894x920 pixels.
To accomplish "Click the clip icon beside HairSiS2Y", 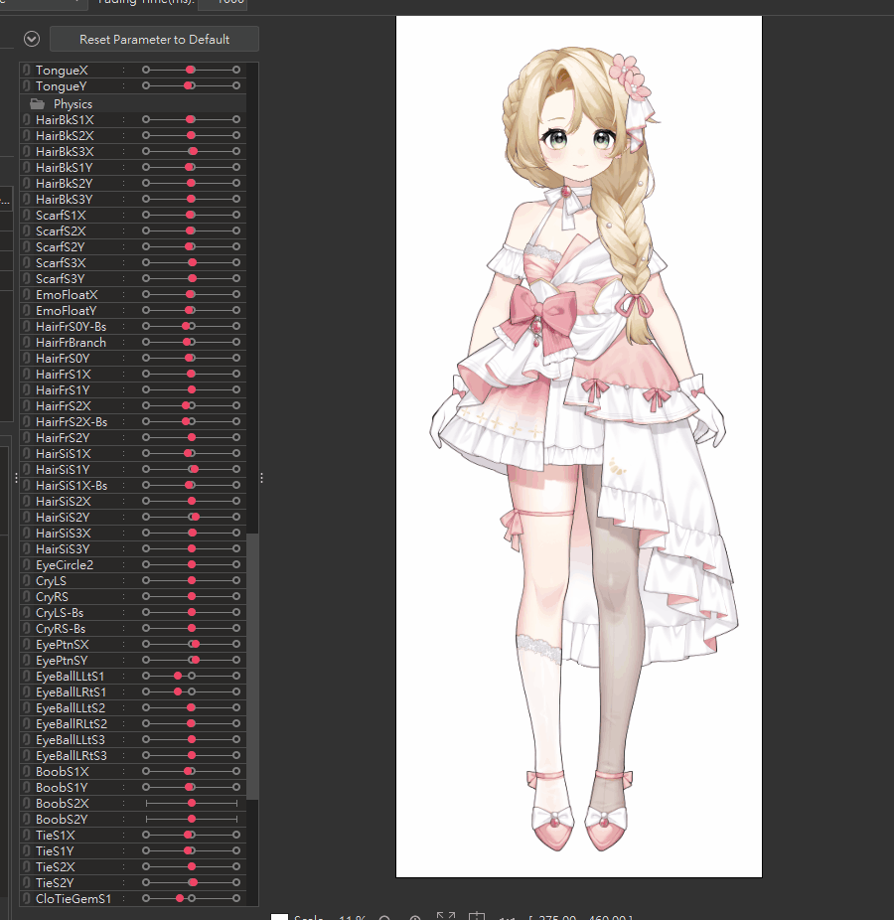I will [27, 517].
